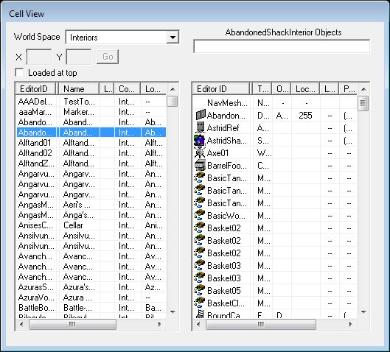
Task: Select the Basket05 object entry
Action: (x=275, y=290)
